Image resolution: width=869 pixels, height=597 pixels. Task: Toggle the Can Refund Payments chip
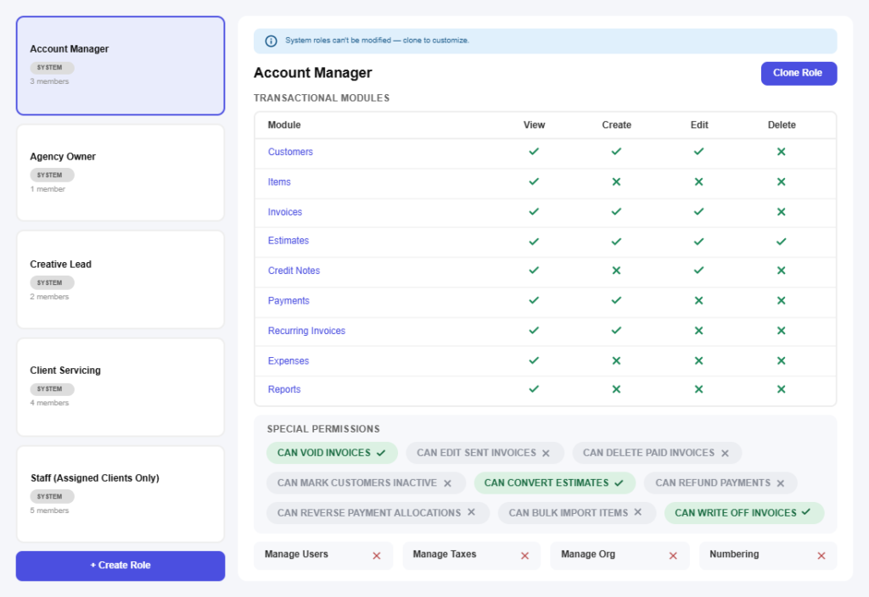720,483
